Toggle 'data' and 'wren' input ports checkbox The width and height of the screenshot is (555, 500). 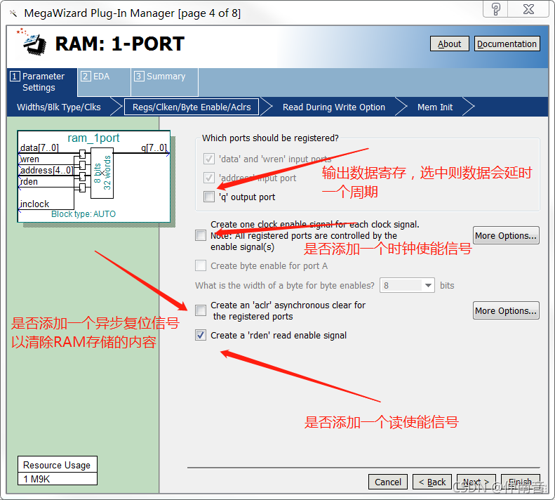(209, 159)
